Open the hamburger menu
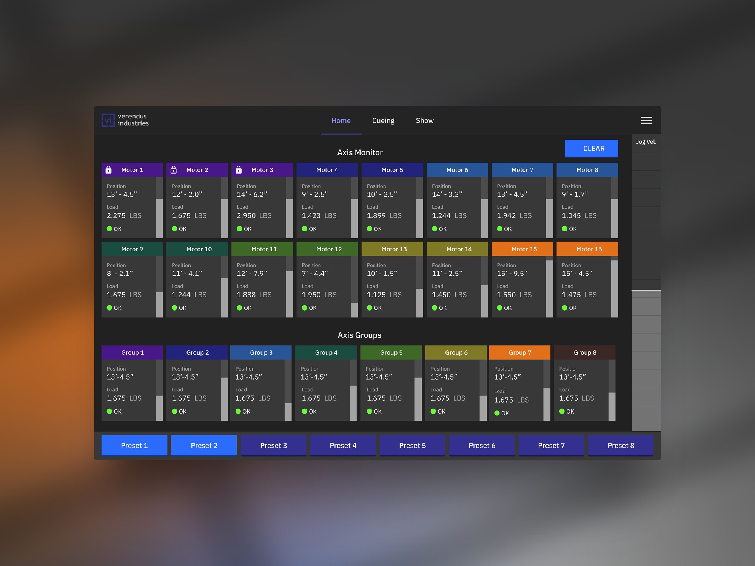Viewport: 755px width, 566px height. [x=646, y=120]
